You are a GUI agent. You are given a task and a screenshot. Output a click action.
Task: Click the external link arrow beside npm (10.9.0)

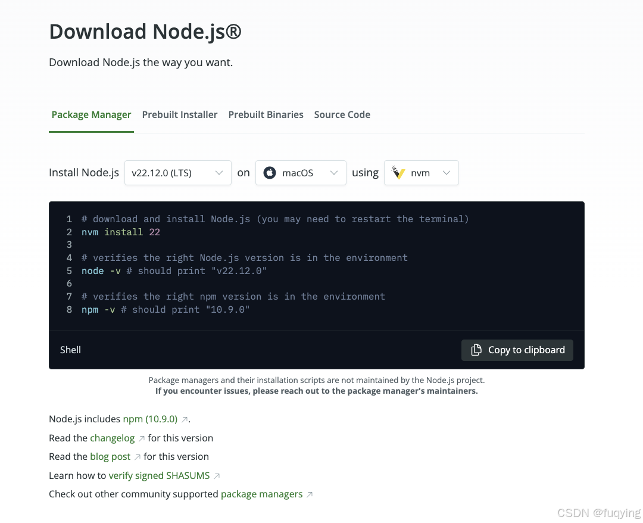(x=183, y=419)
